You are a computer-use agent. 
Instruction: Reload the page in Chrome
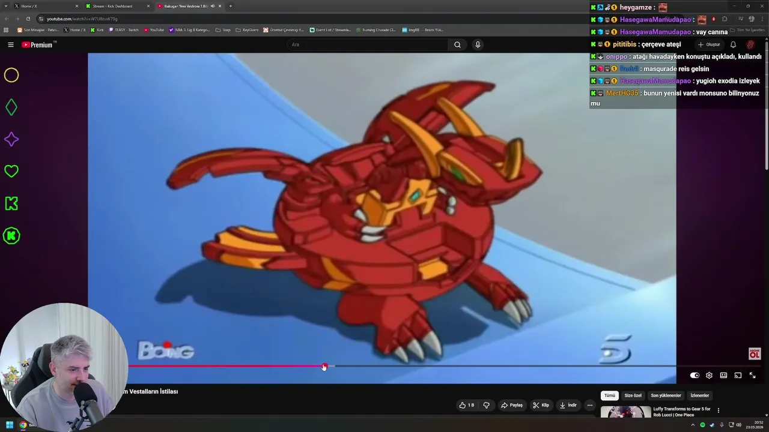pyautogui.click(x=28, y=19)
